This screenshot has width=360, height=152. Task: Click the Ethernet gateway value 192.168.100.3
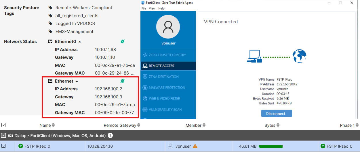pos(108,97)
